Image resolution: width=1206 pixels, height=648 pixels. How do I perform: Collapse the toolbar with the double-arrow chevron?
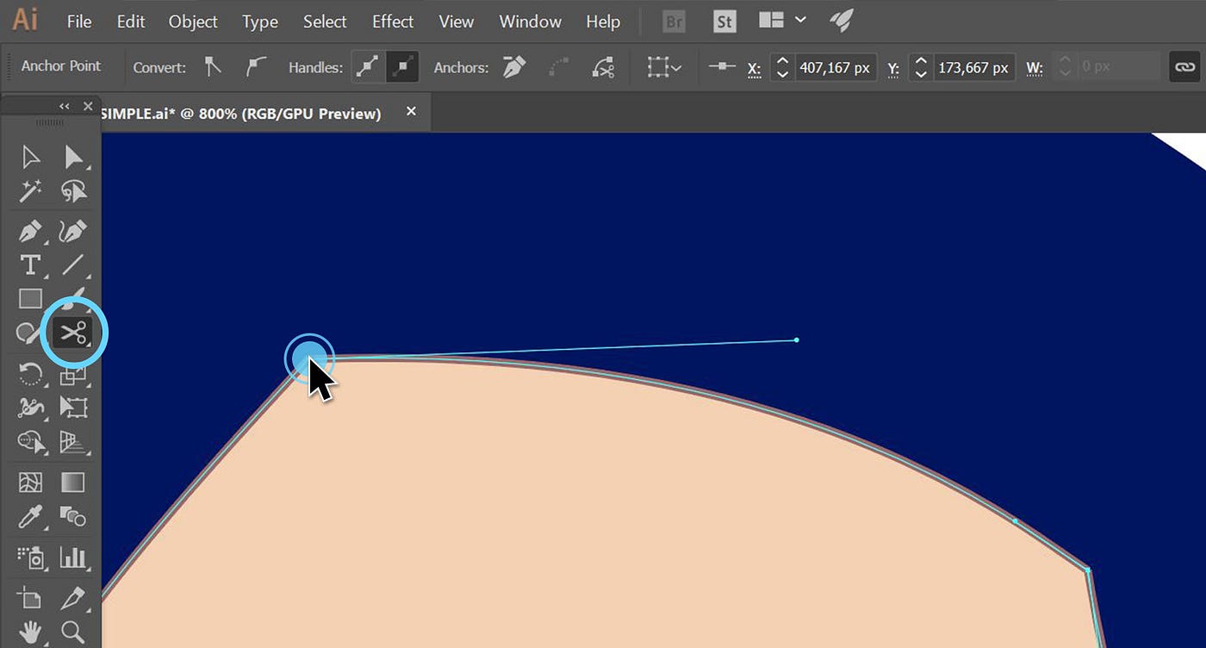(x=63, y=105)
